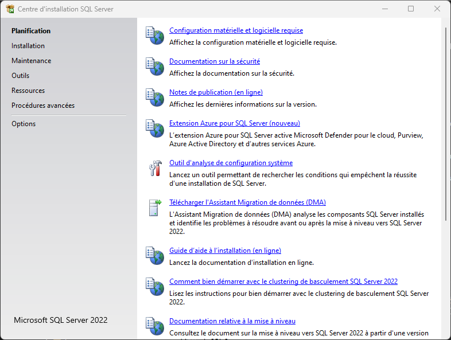Click Télécharger l'Assistant Migration de données (DMA)
Screen dimensions: 451x340
(247, 202)
